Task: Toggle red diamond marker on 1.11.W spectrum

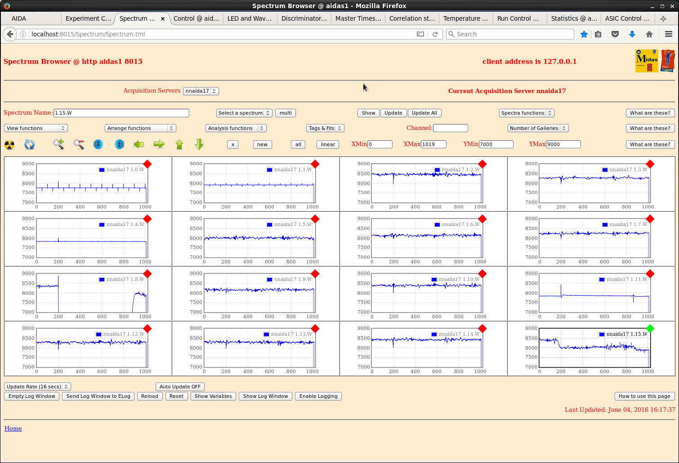Action: coord(650,274)
